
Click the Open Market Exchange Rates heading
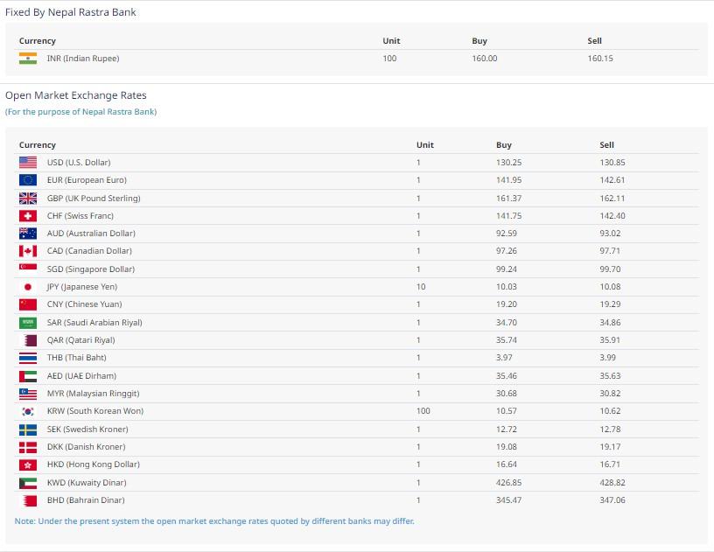(76, 95)
